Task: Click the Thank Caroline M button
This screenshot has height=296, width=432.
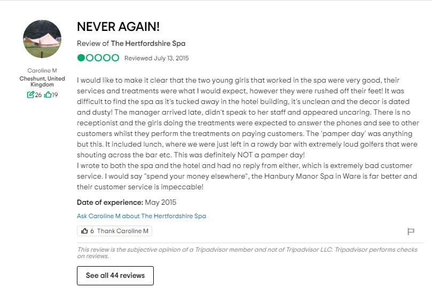Action: click(x=114, y=231)
